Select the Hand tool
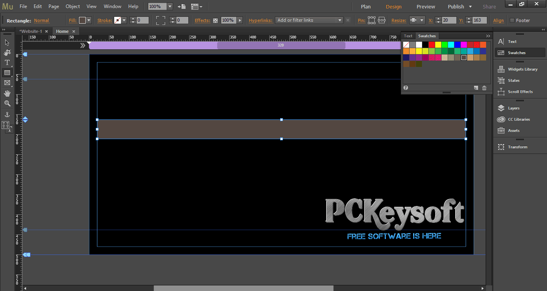Screen dimensions: 547x291 coord(7,93)
